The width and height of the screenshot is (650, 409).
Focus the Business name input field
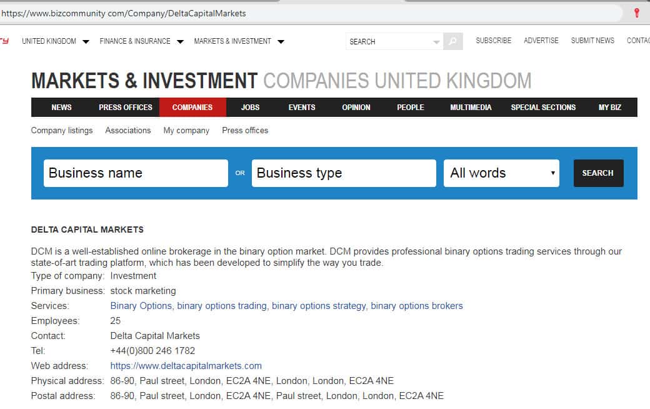click(x=136, y=173)
